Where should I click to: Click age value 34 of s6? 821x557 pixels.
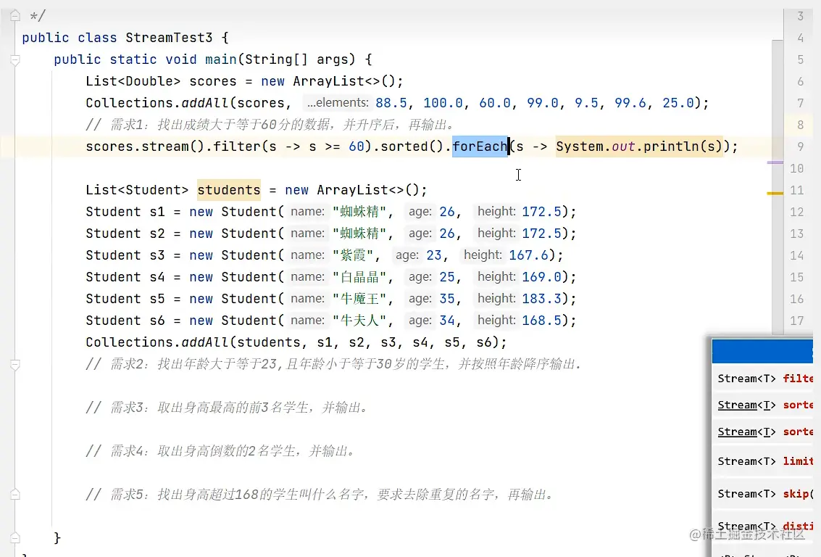446,320
